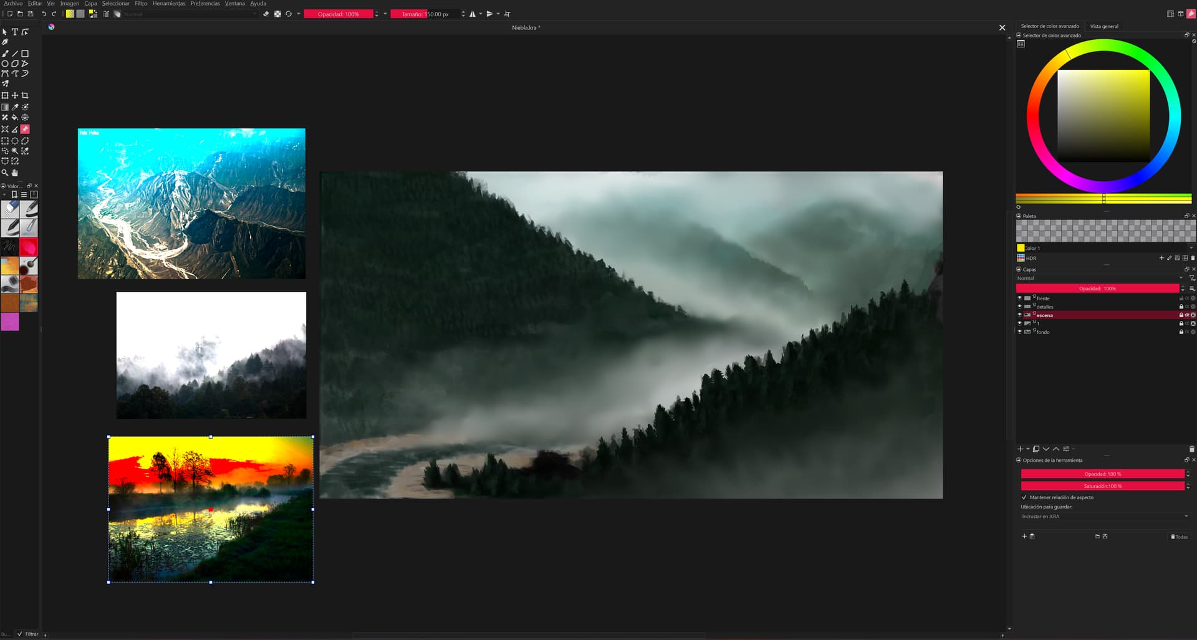Pick the Gradient tool
Viewport: 1197px width, 640px height.
(5, 107)
